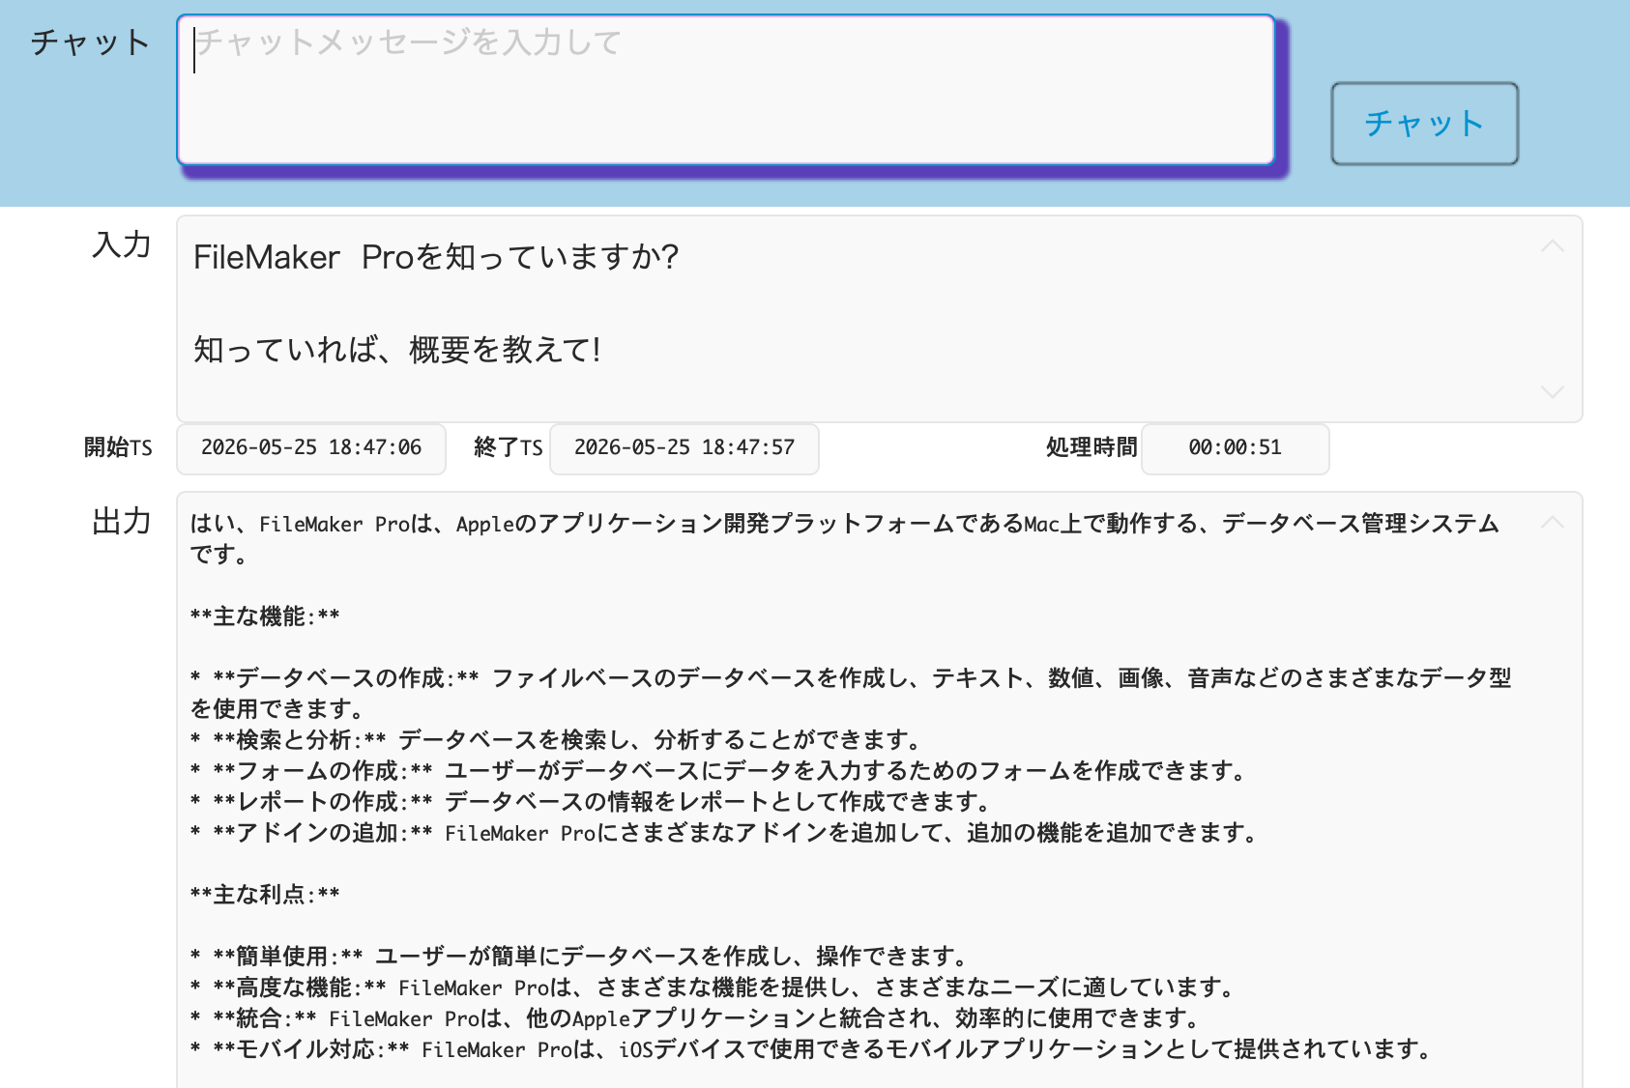Image resolution: width=1630 pixels, height=1088 pixels.
Task: Click the text 'FileMaker Proを知っていますか?'
Action: 436,257
